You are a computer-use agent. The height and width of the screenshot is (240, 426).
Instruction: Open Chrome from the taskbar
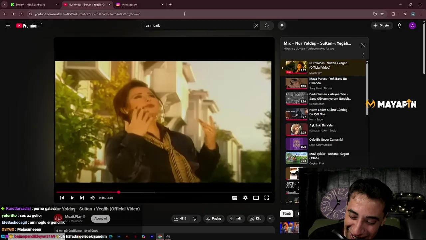click(x=160, y=237)
